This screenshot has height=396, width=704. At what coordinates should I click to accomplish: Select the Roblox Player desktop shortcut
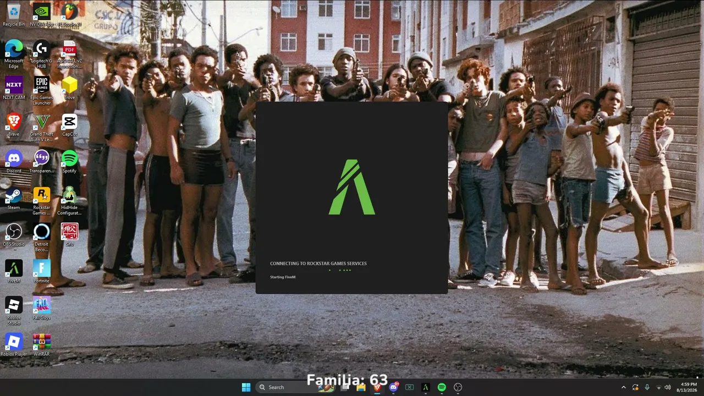[x=14, y=345]
